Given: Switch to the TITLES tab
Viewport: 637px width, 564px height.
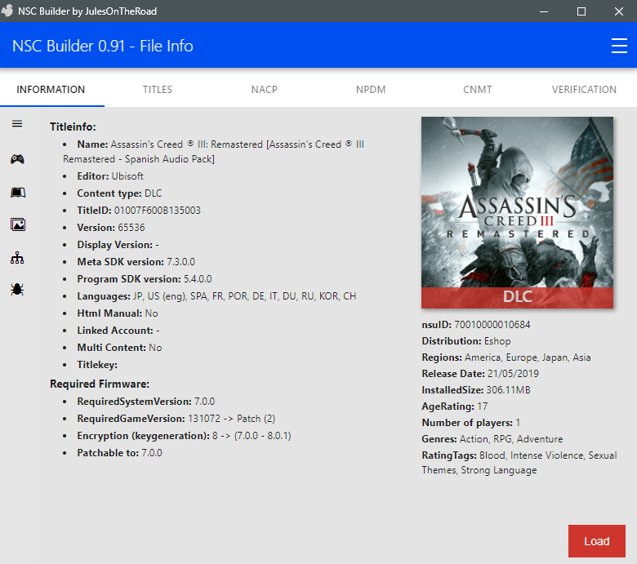Looking at the screenshot, I should [158, 89].
